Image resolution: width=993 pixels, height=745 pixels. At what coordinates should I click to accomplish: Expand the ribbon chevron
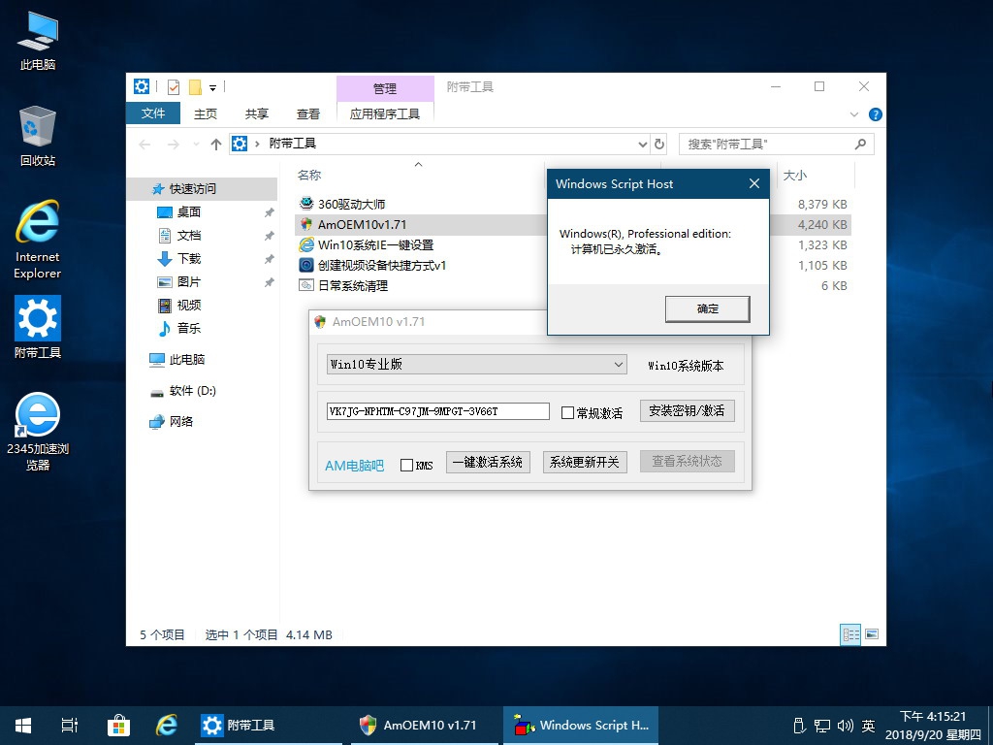click(854, 114)
